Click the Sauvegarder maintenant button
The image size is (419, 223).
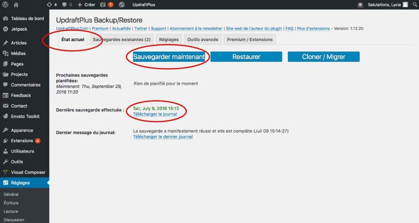pos(169,57)
